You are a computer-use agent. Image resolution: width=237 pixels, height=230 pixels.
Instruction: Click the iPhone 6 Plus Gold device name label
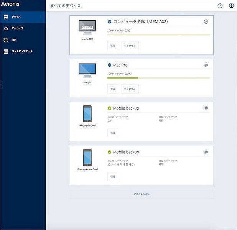pyautogui.click(x=87, y=169)
